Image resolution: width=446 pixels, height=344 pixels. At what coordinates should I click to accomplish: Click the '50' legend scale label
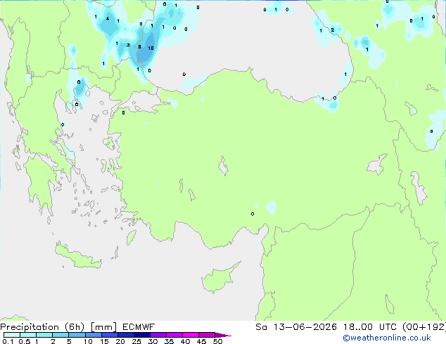(x=217, y=341)
